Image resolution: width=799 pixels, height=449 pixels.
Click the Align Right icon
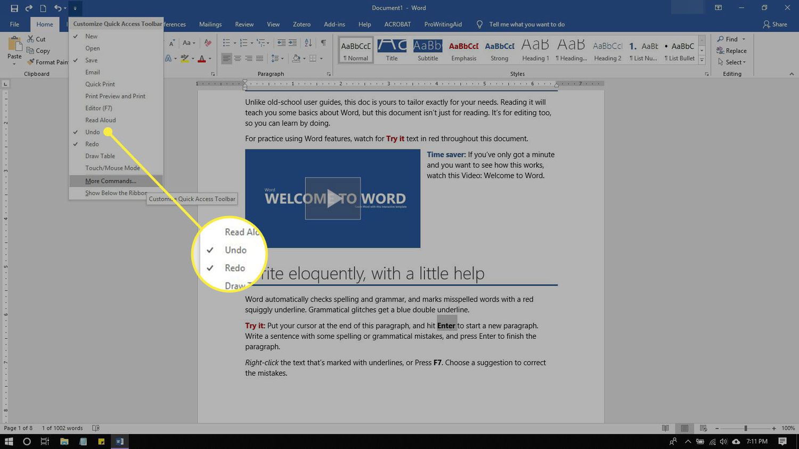coord(249,59)
